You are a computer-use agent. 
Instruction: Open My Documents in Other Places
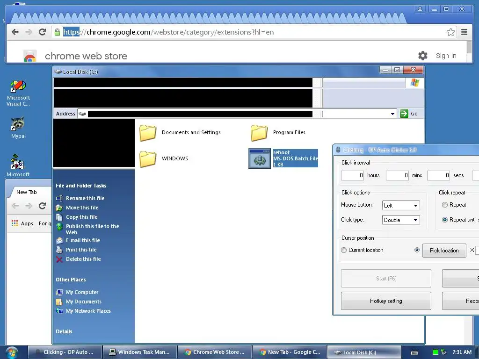[x=84, y=302]
